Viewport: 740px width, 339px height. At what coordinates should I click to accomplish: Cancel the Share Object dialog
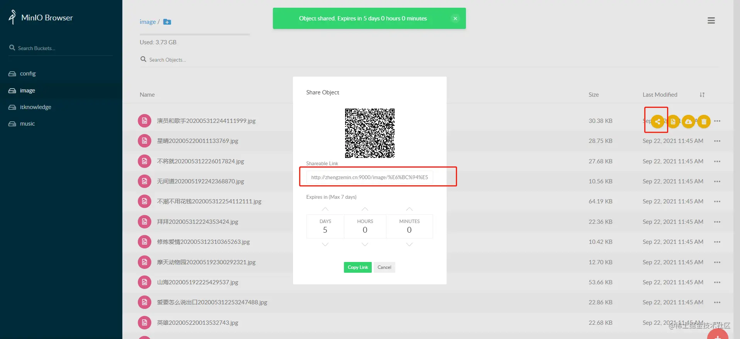tap(384, 267)
